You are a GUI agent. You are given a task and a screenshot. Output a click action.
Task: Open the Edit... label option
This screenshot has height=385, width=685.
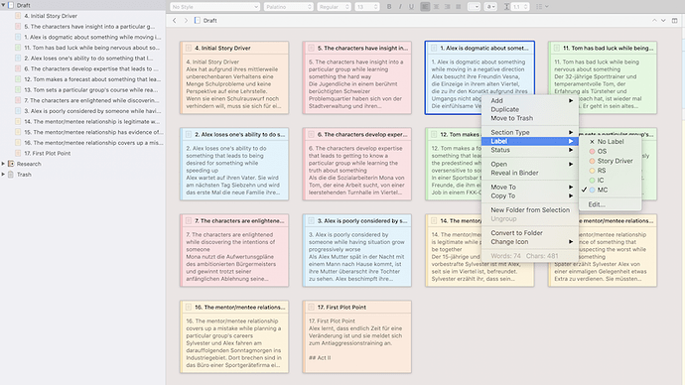coord(610,204)
